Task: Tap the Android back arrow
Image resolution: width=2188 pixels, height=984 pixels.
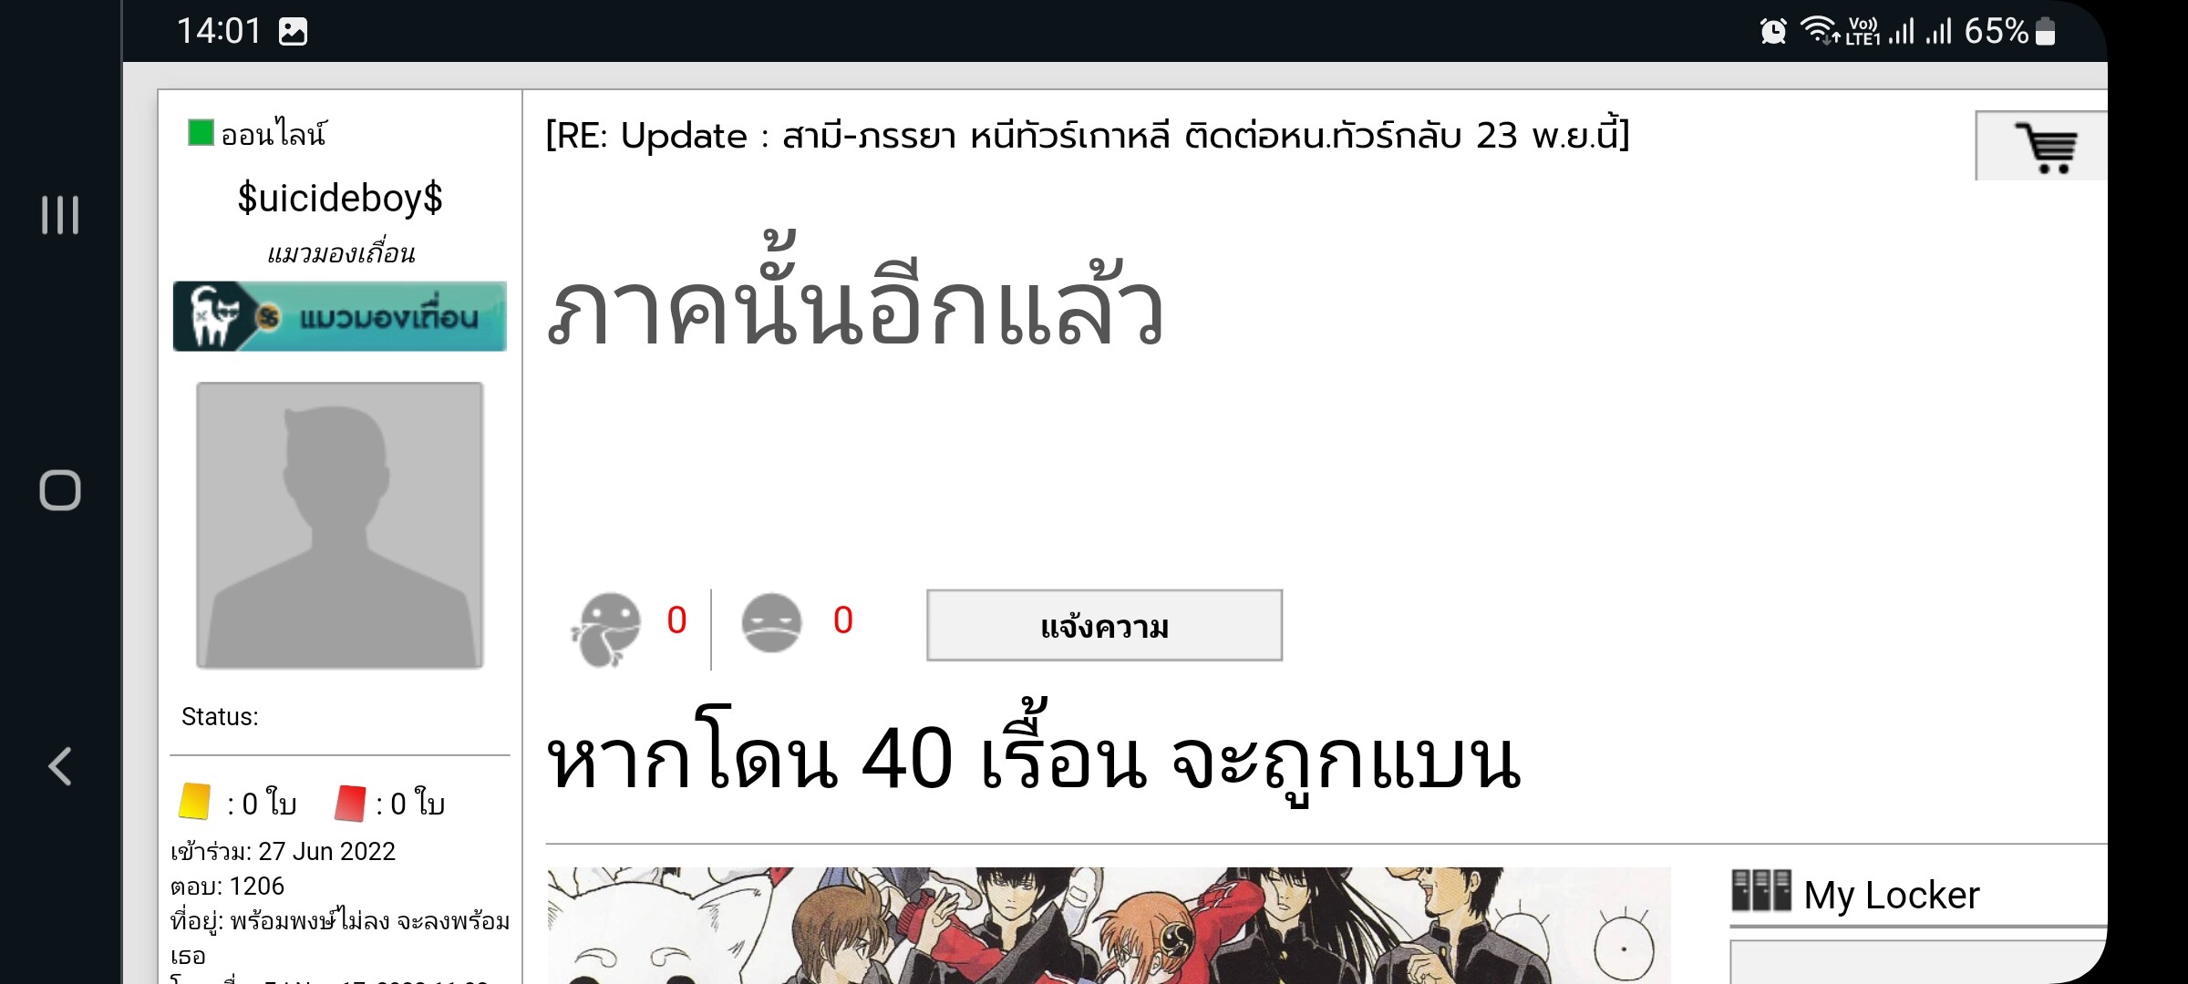Action: pyautogui.click(x=60, y=766)
